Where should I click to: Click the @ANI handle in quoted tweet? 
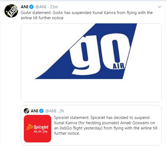click(51, 111)
